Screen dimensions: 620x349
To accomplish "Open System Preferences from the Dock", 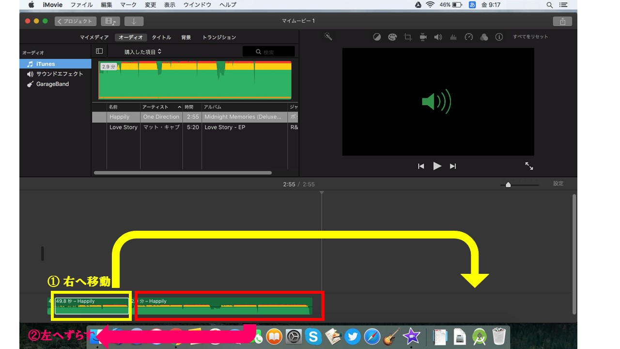I will [x=294, y=336].
